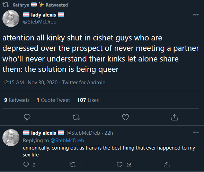Open the more options menu on reply tweet
Viewport: 204px width, 172px height.
click(x=196, y=132)
